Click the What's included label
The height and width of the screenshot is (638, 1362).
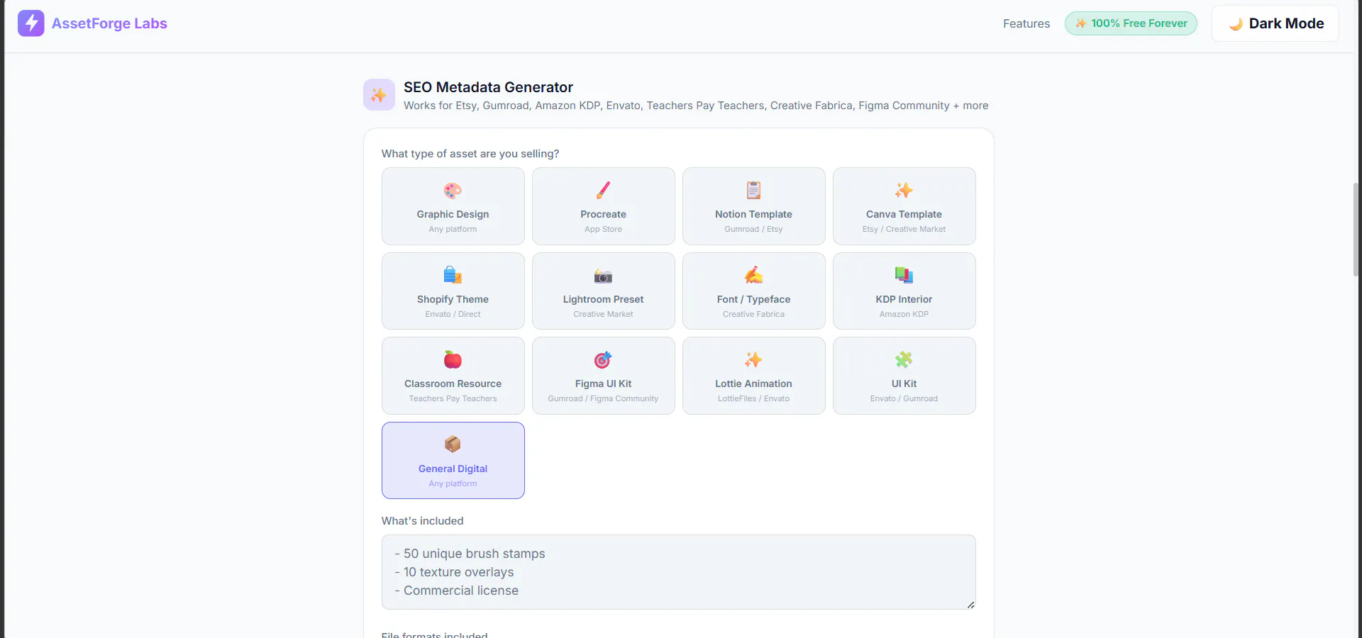pos(422,521)
